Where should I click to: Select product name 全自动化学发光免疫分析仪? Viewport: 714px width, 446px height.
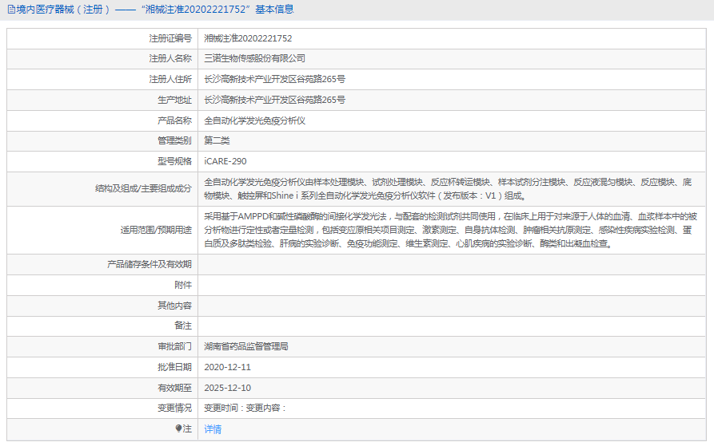point(254,120)
